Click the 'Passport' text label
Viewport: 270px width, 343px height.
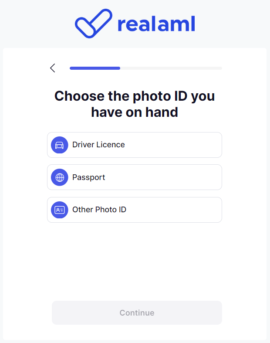[88, 177]
